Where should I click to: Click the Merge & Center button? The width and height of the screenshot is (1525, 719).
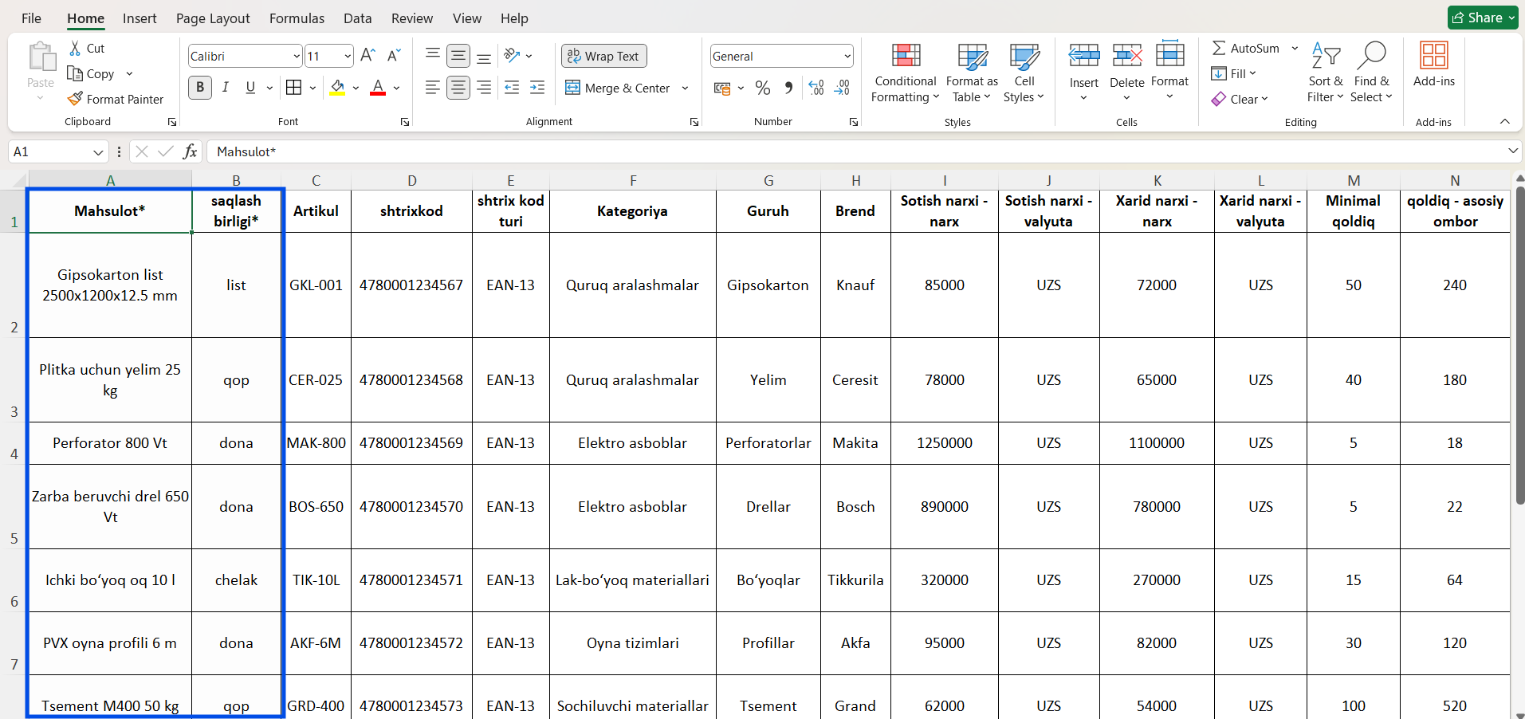click(618, 88)
